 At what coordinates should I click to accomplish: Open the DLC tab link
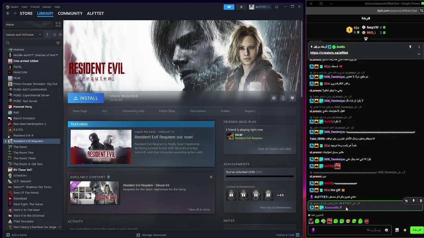105,111
